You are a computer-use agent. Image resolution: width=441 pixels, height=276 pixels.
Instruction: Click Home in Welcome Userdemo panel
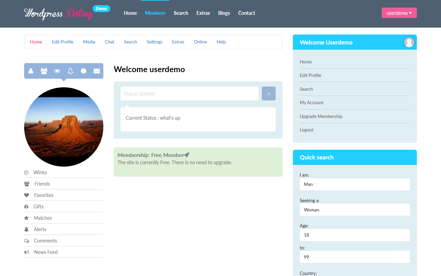point(306,62)
